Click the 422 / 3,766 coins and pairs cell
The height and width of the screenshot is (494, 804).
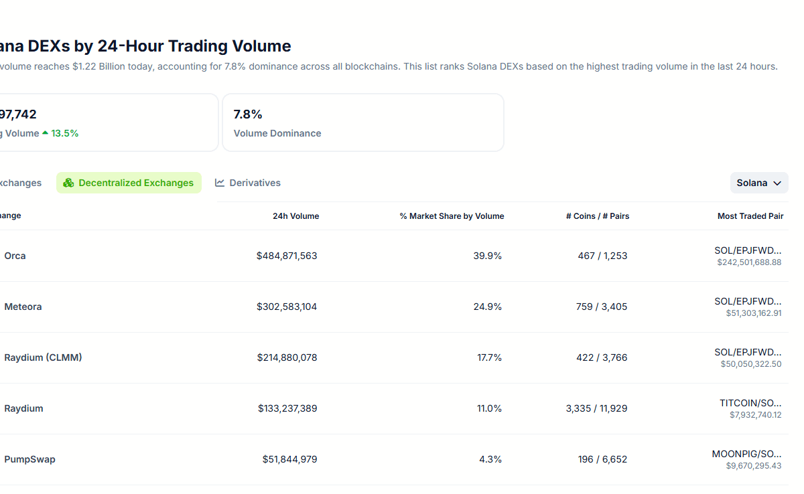602,357
